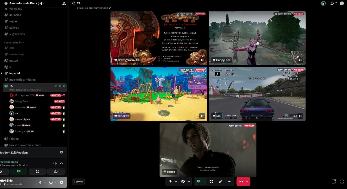Unmute the Boxtagarasu stream audio

click(202, 60)
